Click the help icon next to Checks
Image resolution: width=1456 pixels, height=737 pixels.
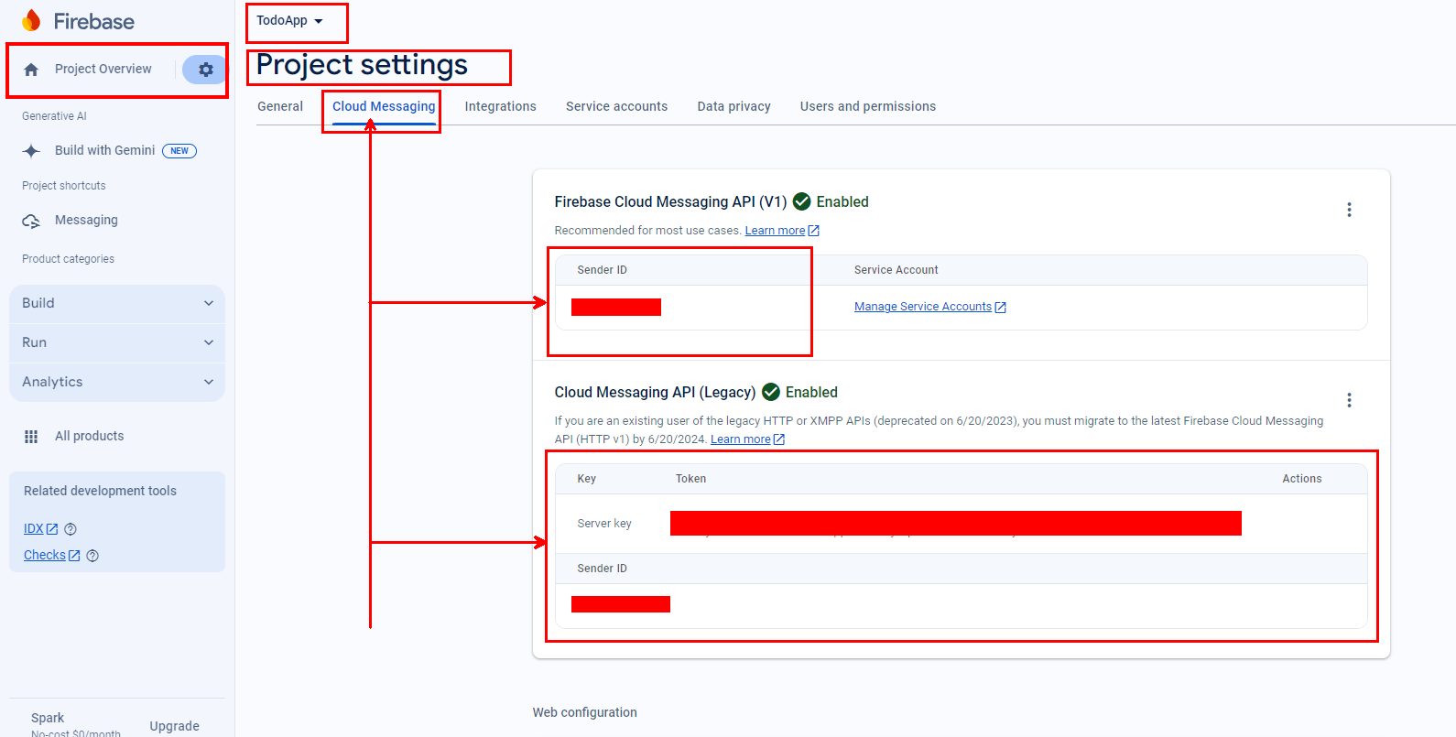[92, 556]
